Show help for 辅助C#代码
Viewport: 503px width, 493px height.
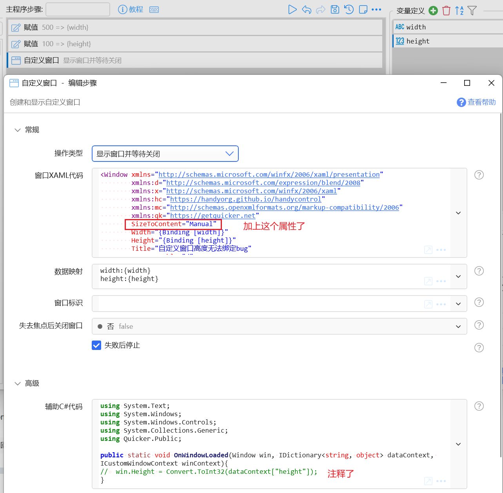point(479,406)
